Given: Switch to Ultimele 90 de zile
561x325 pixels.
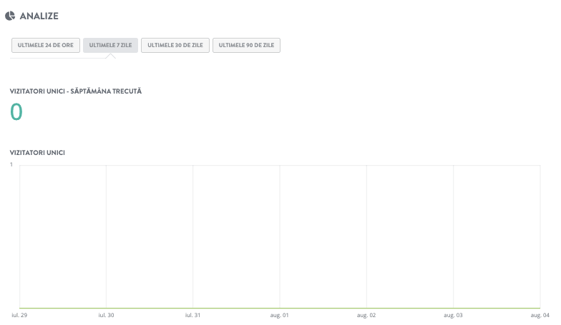Looking at the screenshot, I should coord(246,46).
